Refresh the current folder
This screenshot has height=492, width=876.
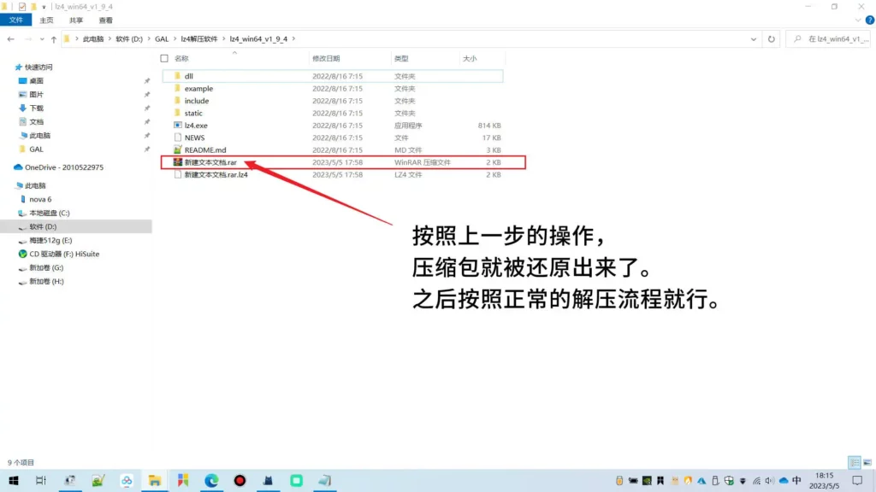tap(771, 39)
